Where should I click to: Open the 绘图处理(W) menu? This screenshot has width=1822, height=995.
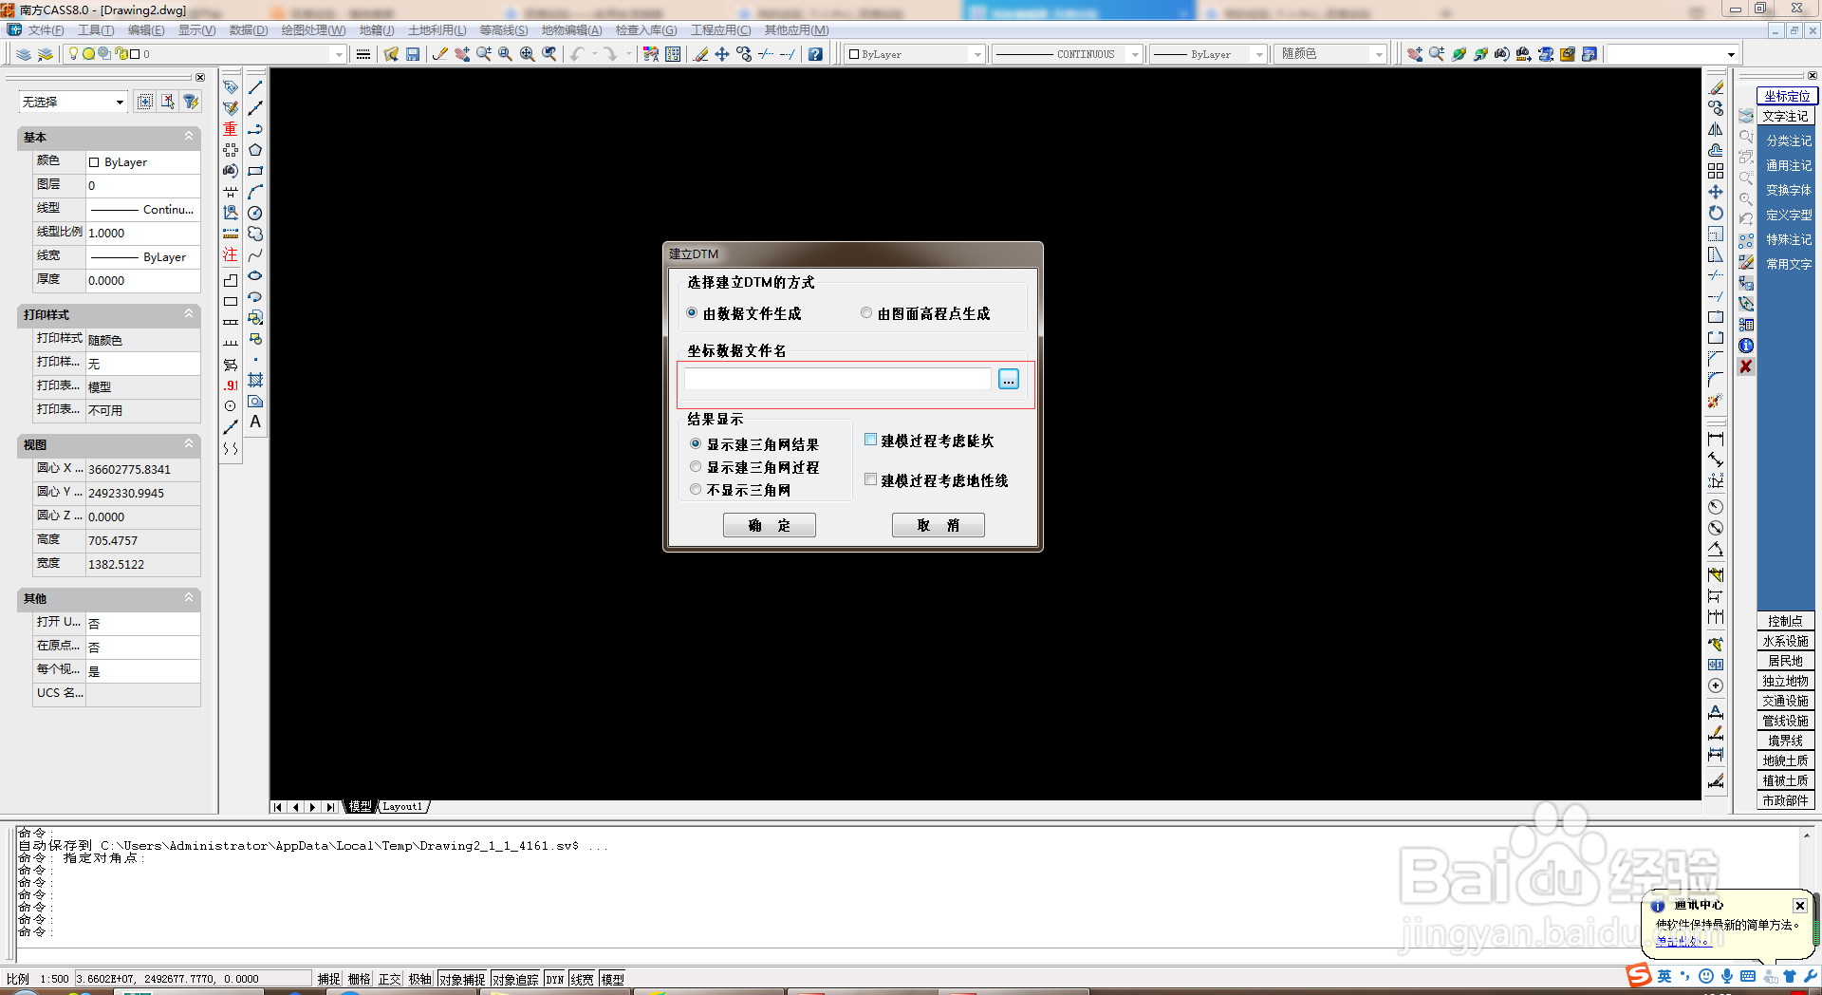[x=313, y=30]
